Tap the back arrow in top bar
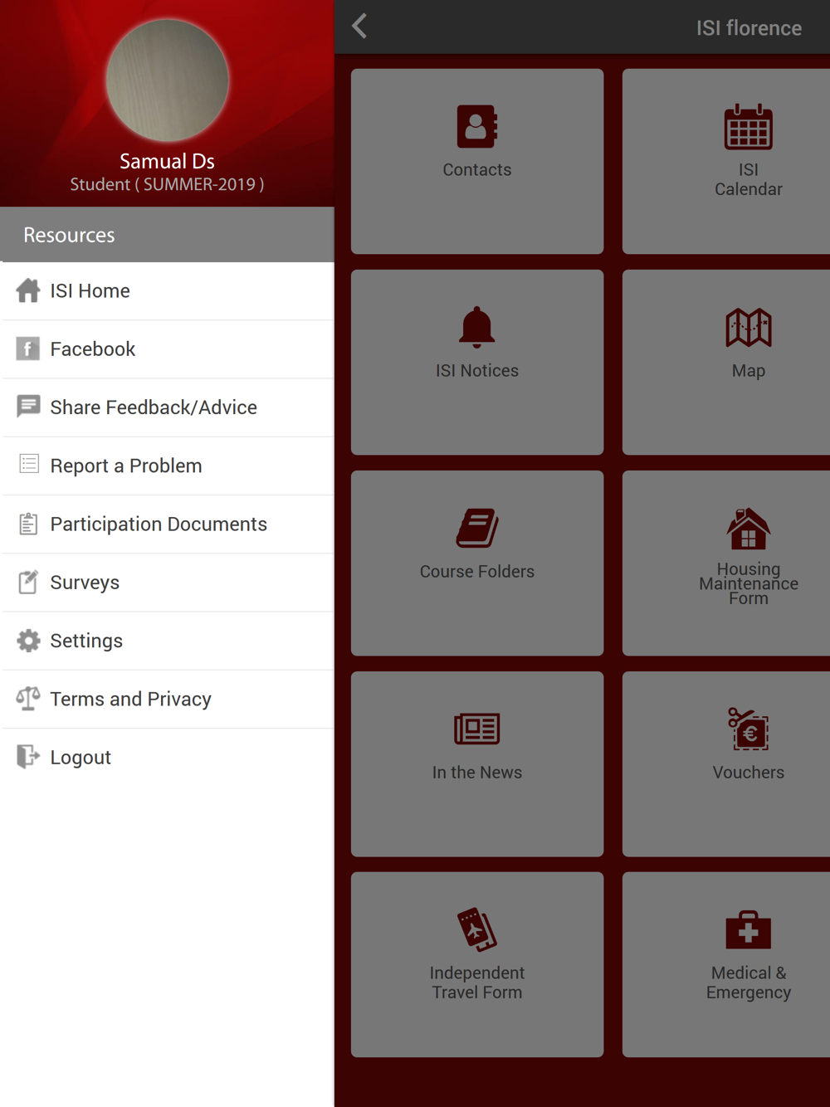The height and width of the screenshot is (1107, 830). coord(359,27)
